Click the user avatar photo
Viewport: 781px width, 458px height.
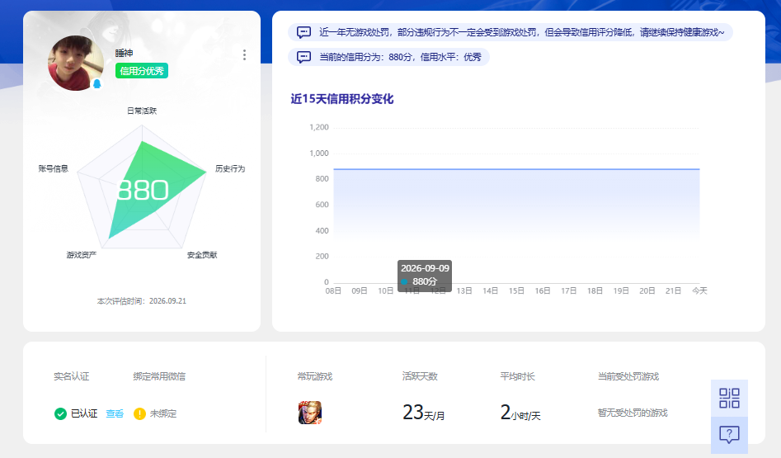click(x=76, y=63)
